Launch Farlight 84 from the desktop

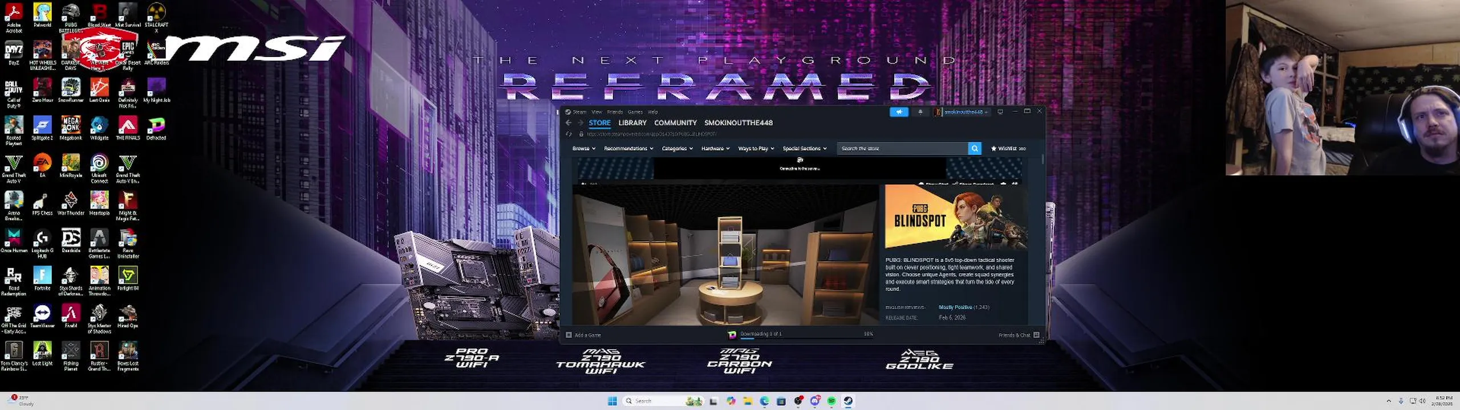click(128, 278)
